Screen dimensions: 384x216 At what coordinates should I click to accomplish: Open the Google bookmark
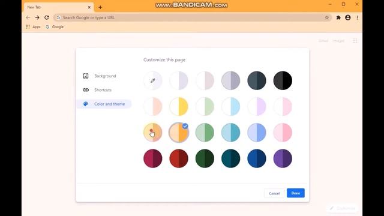[55, 26]
